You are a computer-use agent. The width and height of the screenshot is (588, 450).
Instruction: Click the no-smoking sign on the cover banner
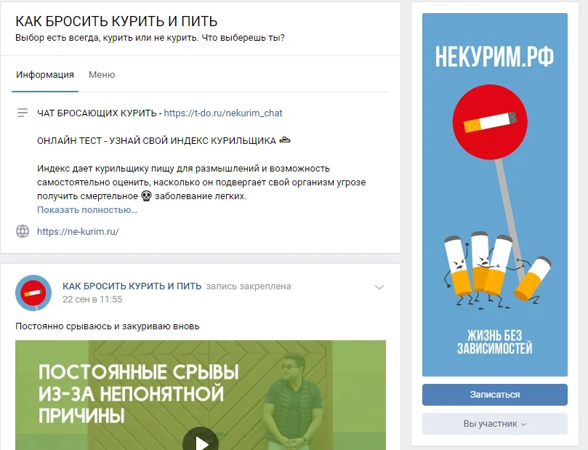click(x=490, y=122)
